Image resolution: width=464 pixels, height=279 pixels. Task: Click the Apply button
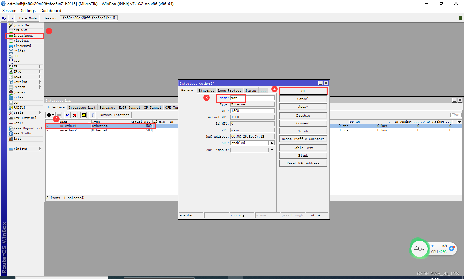click(x=303, y=107)
